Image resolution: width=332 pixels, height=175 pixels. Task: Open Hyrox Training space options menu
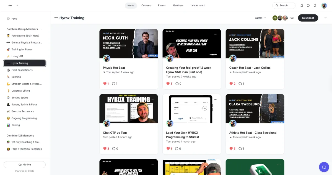point(326,18)
